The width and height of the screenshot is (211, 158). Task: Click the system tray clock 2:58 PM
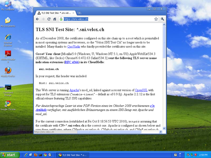tap(204, 155)
